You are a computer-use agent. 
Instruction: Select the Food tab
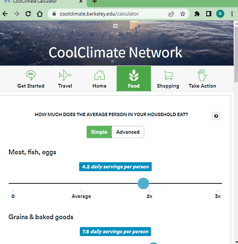point(134,79)
